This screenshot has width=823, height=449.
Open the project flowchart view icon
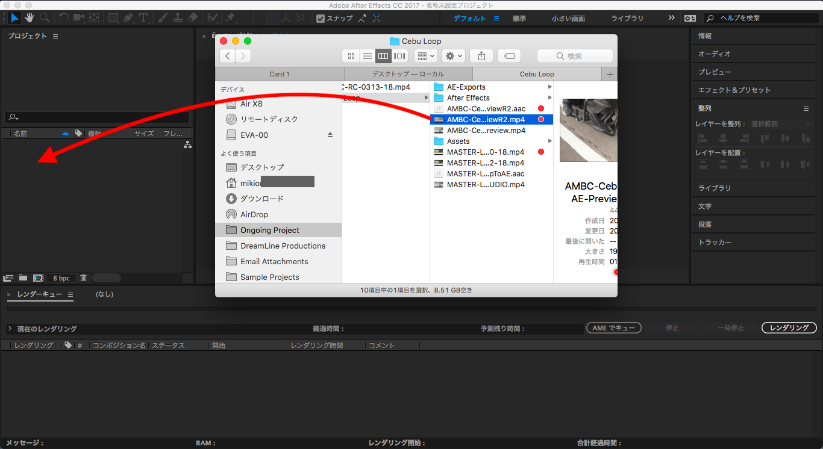pos(187,144)
